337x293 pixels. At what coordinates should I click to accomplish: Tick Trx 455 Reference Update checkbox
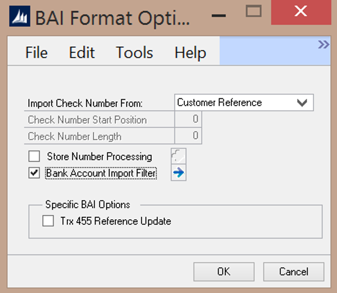(48, 221)
